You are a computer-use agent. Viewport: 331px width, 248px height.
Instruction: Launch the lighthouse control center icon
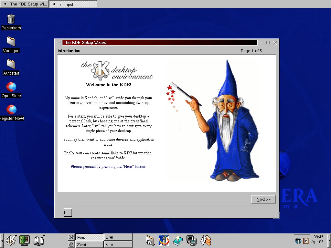164,241
